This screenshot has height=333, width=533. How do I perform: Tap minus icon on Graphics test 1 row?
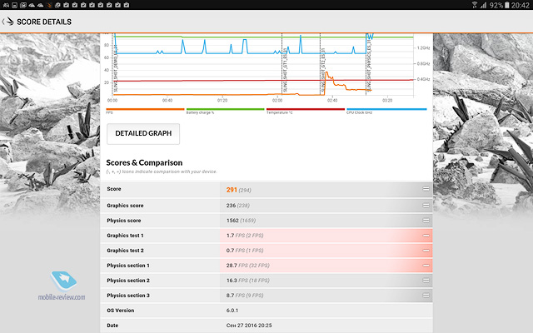click(x=426, y=236)
